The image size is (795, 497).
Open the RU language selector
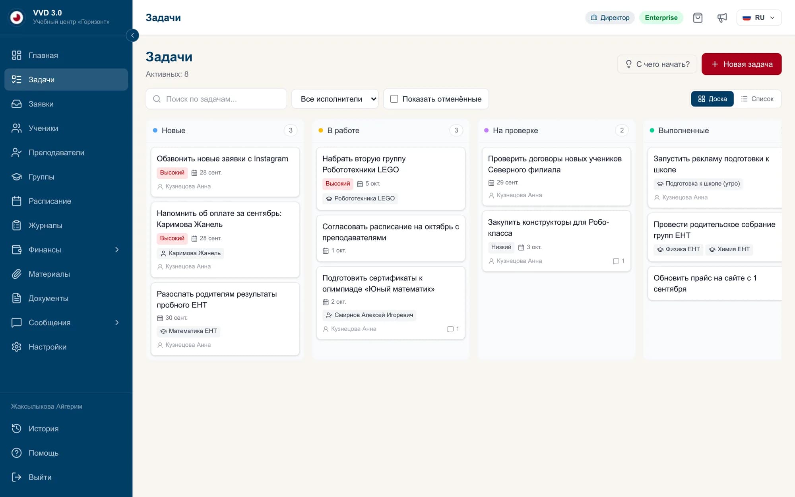click(x=758, y=17)
